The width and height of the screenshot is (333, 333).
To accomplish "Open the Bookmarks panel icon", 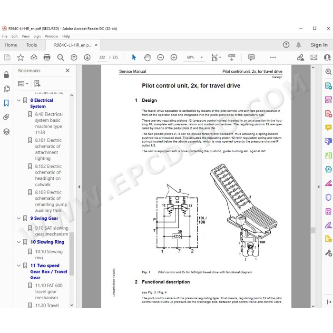I will point(6,103).
